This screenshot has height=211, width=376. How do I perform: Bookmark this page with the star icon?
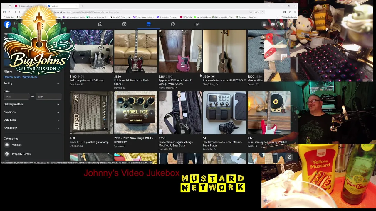tap(263, 12)
